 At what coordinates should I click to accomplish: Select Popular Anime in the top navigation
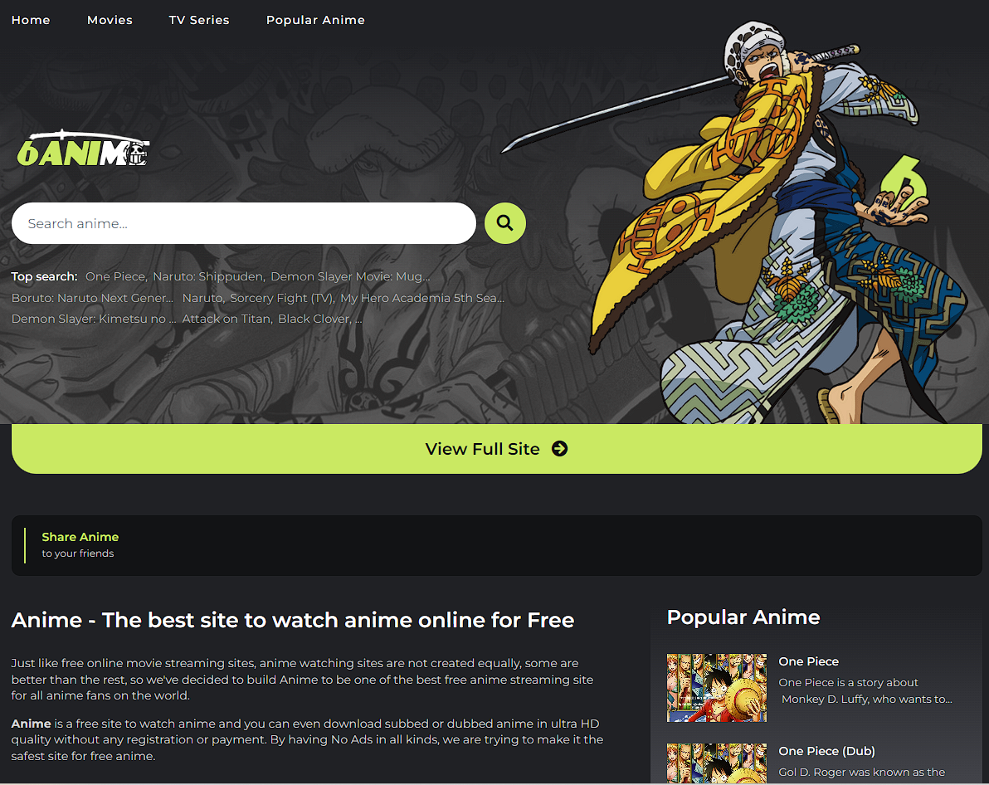coord(315,20)
